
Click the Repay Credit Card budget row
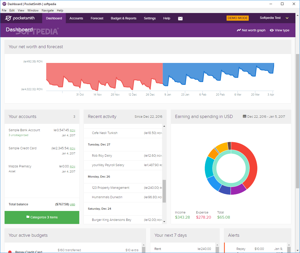[73, 250]
